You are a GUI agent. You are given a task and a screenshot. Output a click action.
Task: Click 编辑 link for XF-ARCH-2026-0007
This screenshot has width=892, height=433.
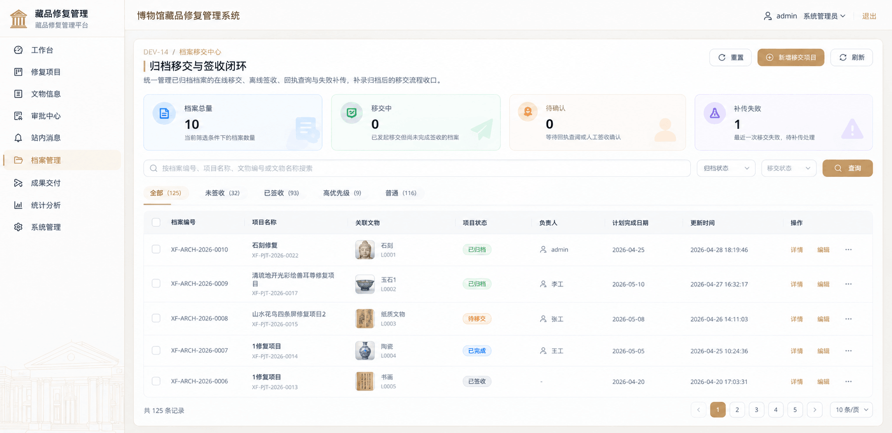tap(823, 351)
